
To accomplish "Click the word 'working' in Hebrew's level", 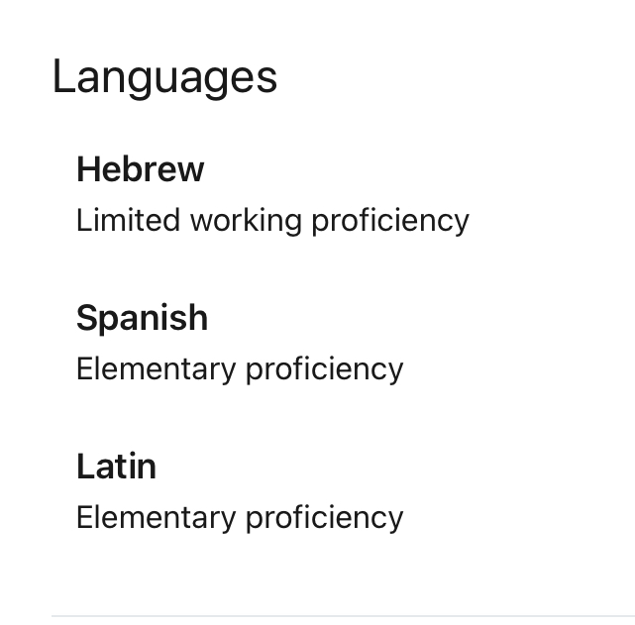I will click(x=246, y=222).
